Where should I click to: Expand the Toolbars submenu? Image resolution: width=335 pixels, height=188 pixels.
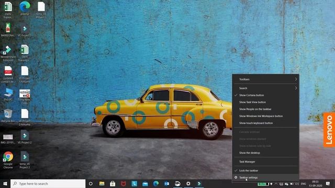[265, 79]
